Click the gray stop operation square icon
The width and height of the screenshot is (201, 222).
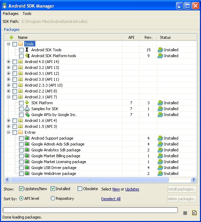pyautogui.click(x=185, y=213)
